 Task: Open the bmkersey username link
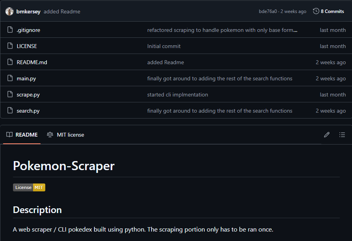point(28,12)
